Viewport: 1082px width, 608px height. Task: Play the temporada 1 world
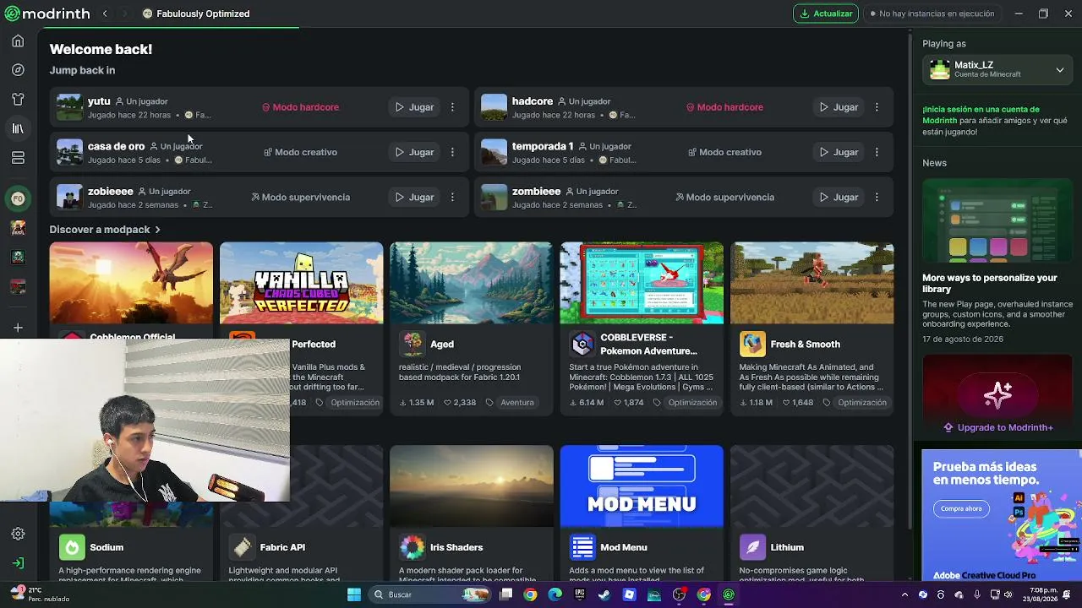tap(839, 152)
